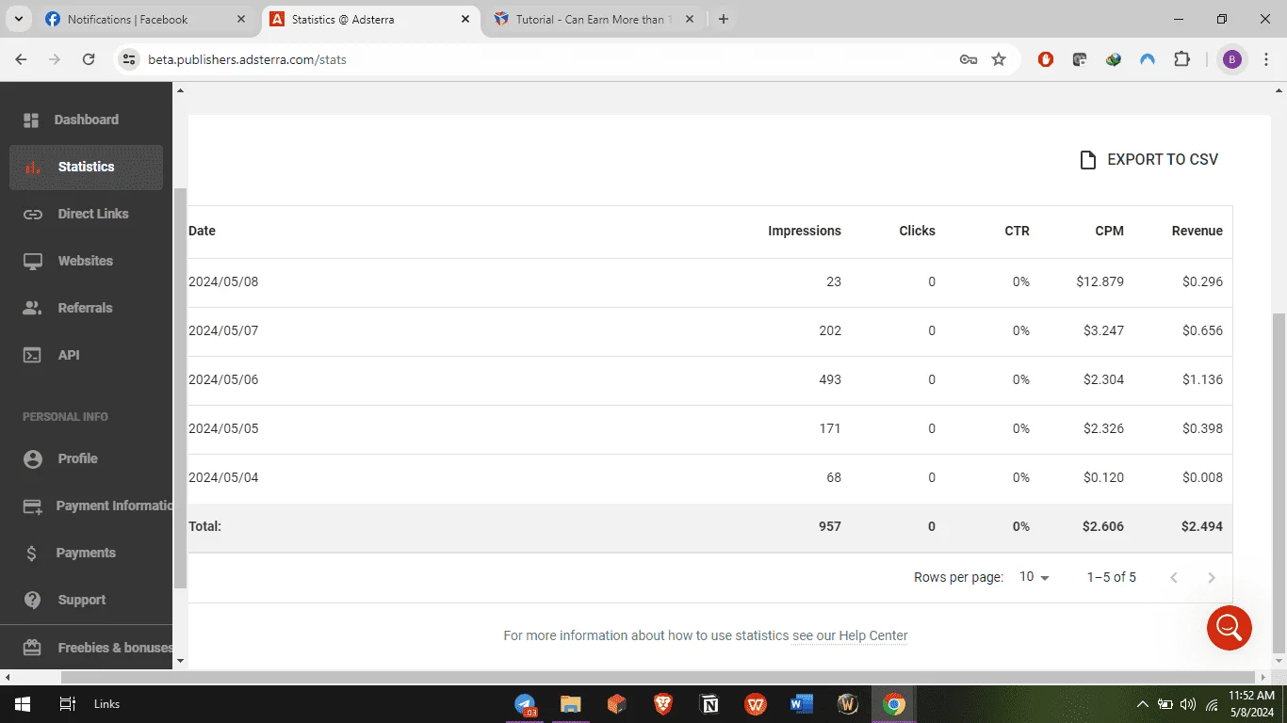Open the saved password key icon
Viewport: 1287px width, 723px height.
pos(969,59)
